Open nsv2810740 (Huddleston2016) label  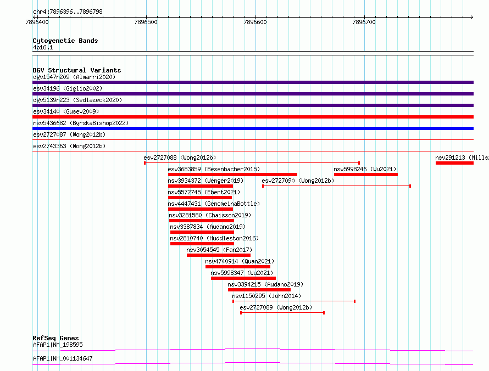point(215,238)
